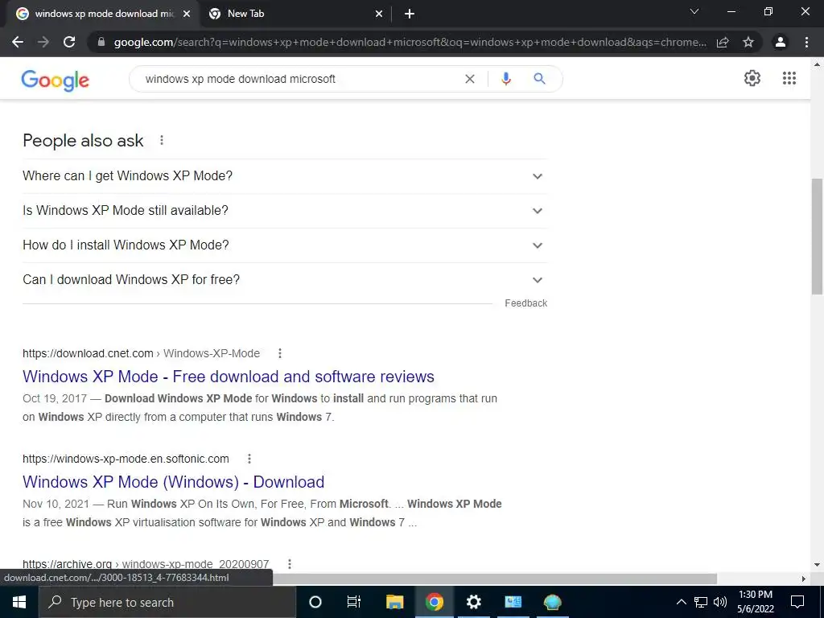Send Feedback on People also ask
Viewport: 824px width, 618px height.
pos(526,303)
